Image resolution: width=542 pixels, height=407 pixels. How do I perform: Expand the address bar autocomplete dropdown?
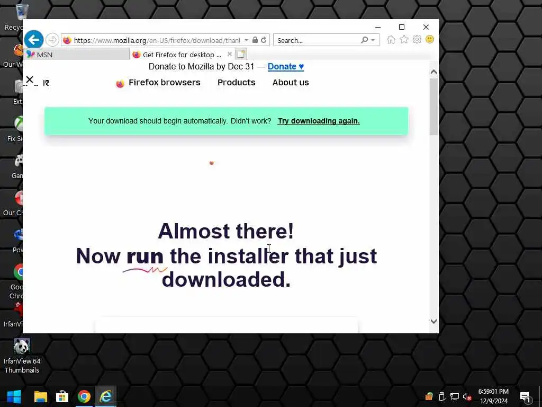click(x=246, y=40)
